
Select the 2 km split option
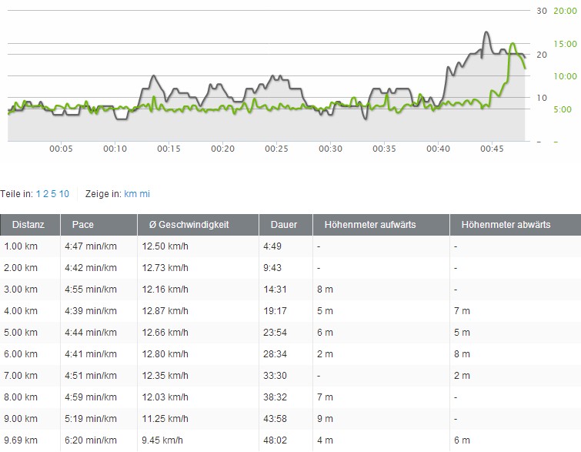[45, 195]
